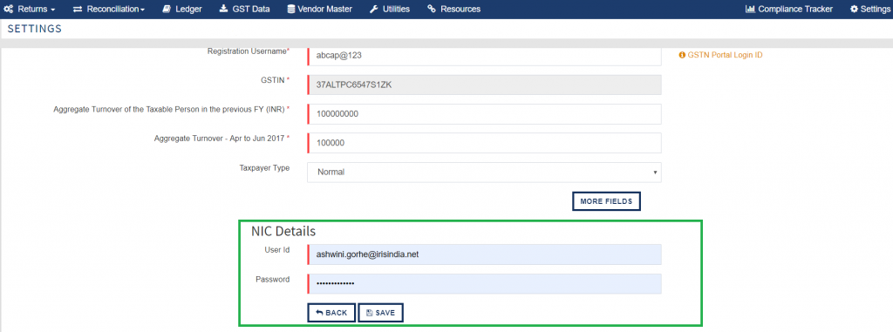Click the SETTINGS page heading
The image size is (893, 332).
point(35,29)
